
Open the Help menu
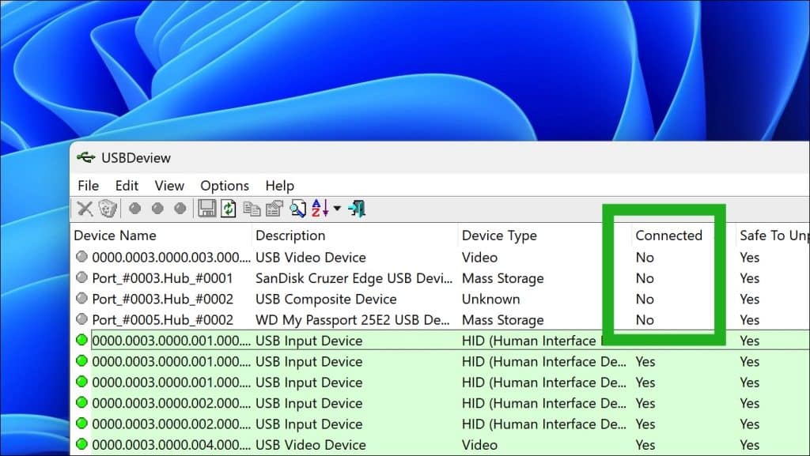tap(280, 186)
